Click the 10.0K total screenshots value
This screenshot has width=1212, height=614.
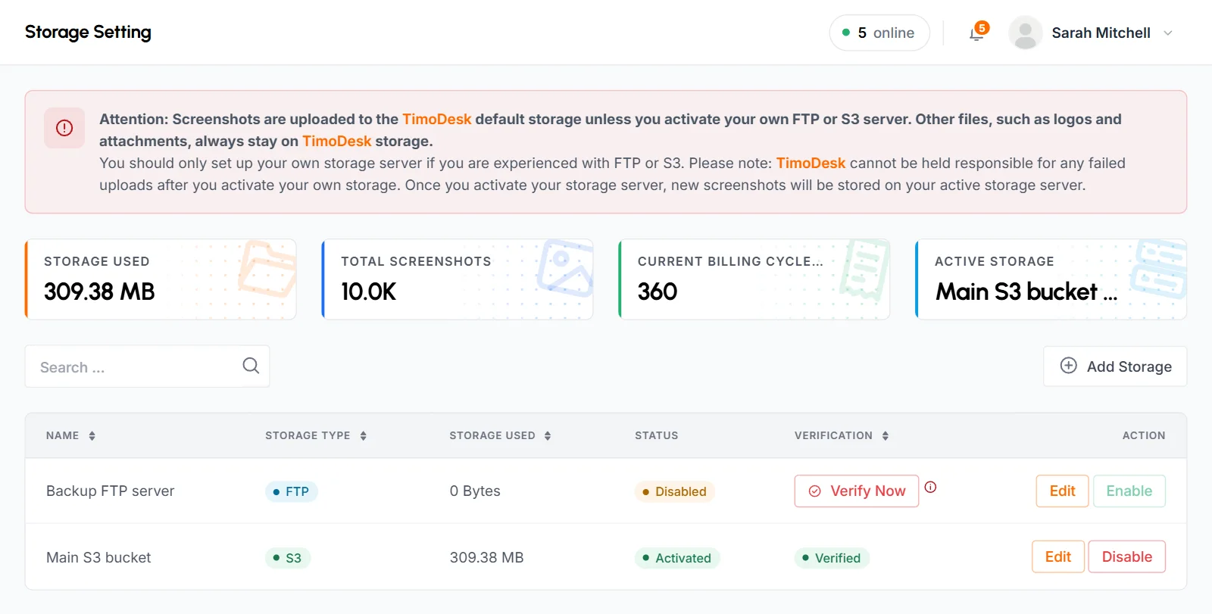(x=369, y=291)
